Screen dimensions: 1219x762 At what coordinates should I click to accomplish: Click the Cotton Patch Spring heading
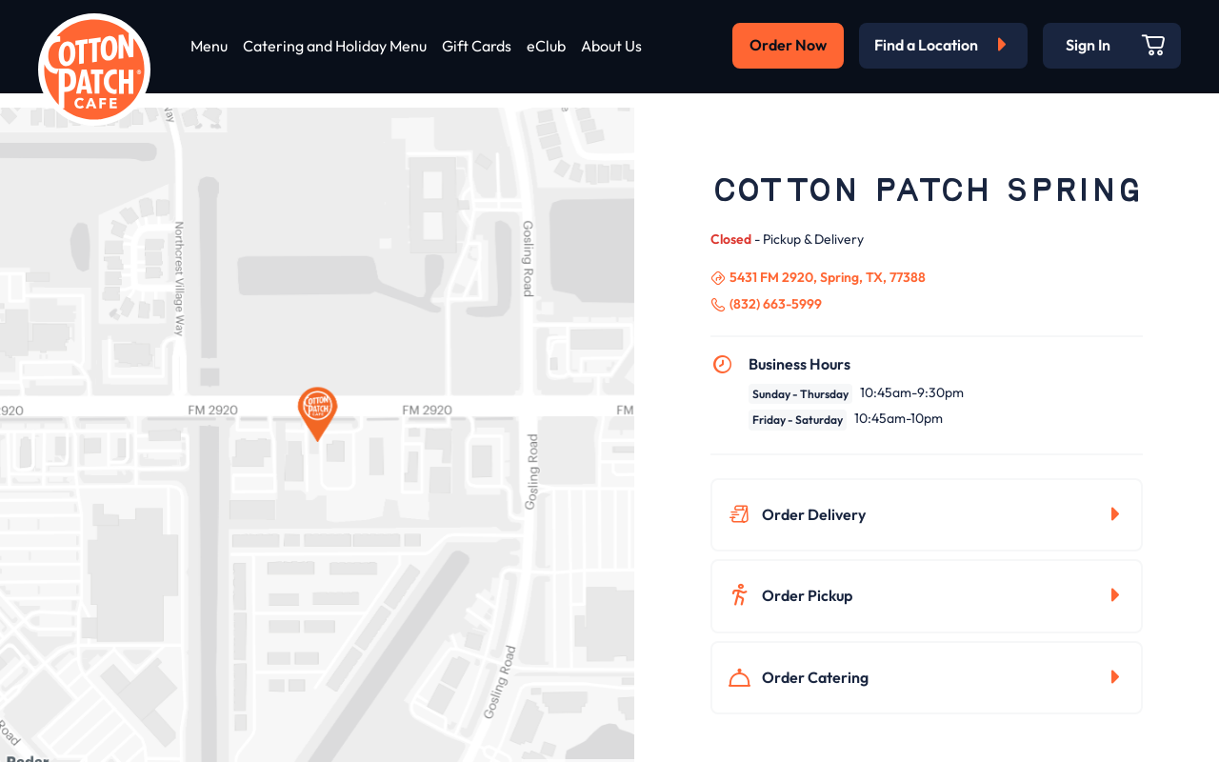928,190
